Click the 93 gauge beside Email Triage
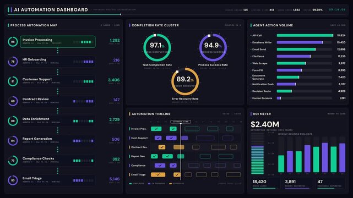This screenshot has height=198, width=353. click(x=13, y=180)
